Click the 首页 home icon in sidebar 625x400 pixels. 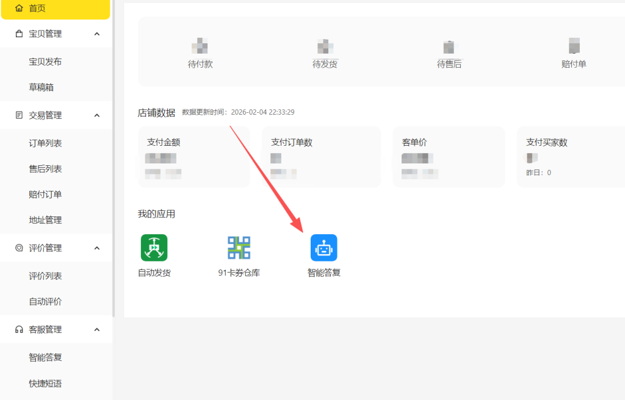coord(19,8)
